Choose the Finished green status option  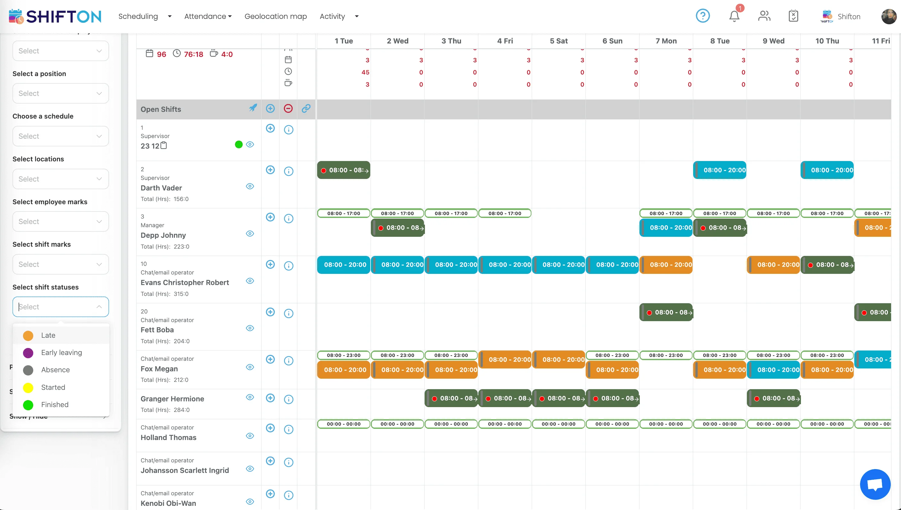tap(55, 405)
